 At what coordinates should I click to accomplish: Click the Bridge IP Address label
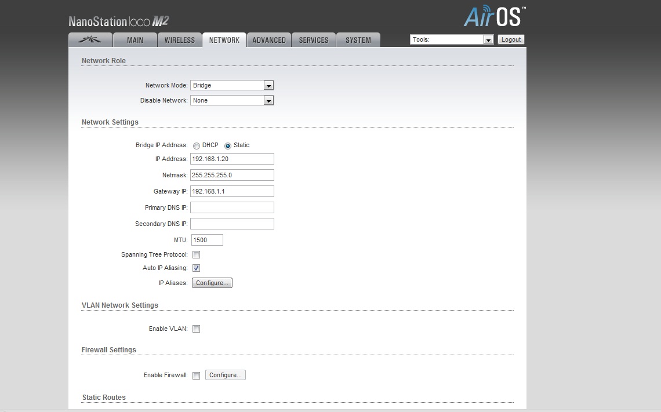coord(161,145)
